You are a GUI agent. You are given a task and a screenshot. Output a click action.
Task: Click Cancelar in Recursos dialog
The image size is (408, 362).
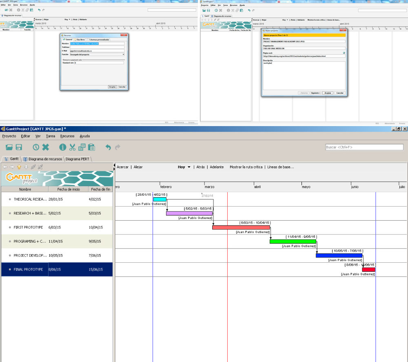(x=122, y=87)
